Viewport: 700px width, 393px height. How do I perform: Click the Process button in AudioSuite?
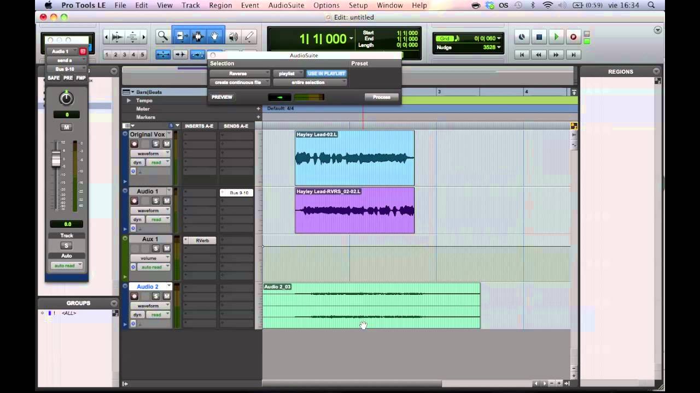click(x=382, y=97)
